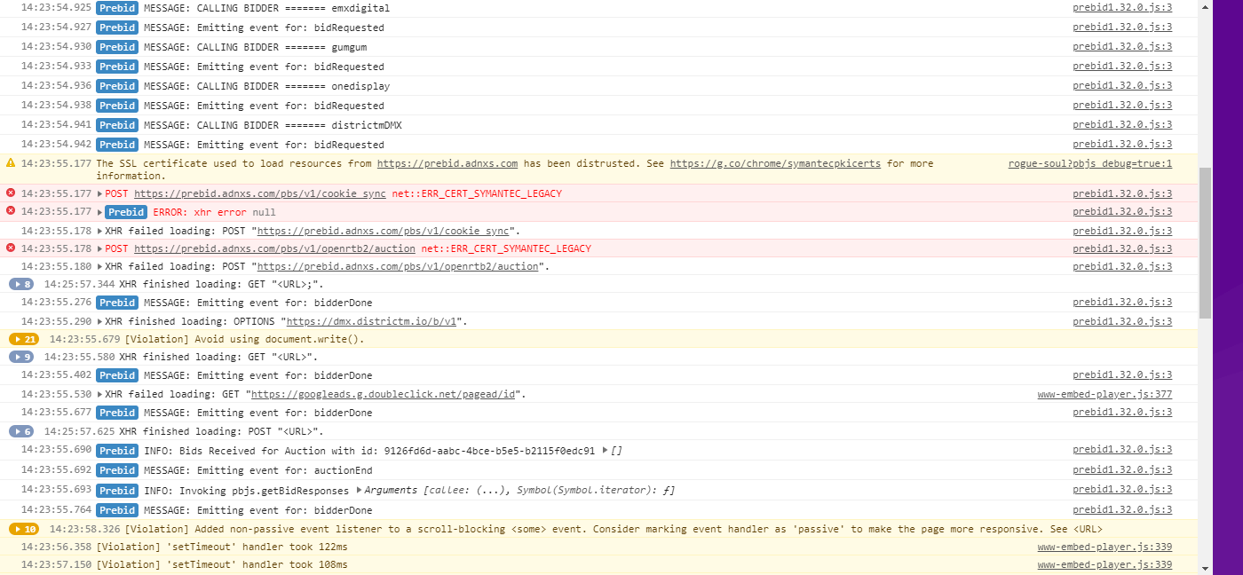This screenshot has height=575, width=1243.
Task: Expand the POST cookie_sync error stack trace
Action: [x=99, y=193]
